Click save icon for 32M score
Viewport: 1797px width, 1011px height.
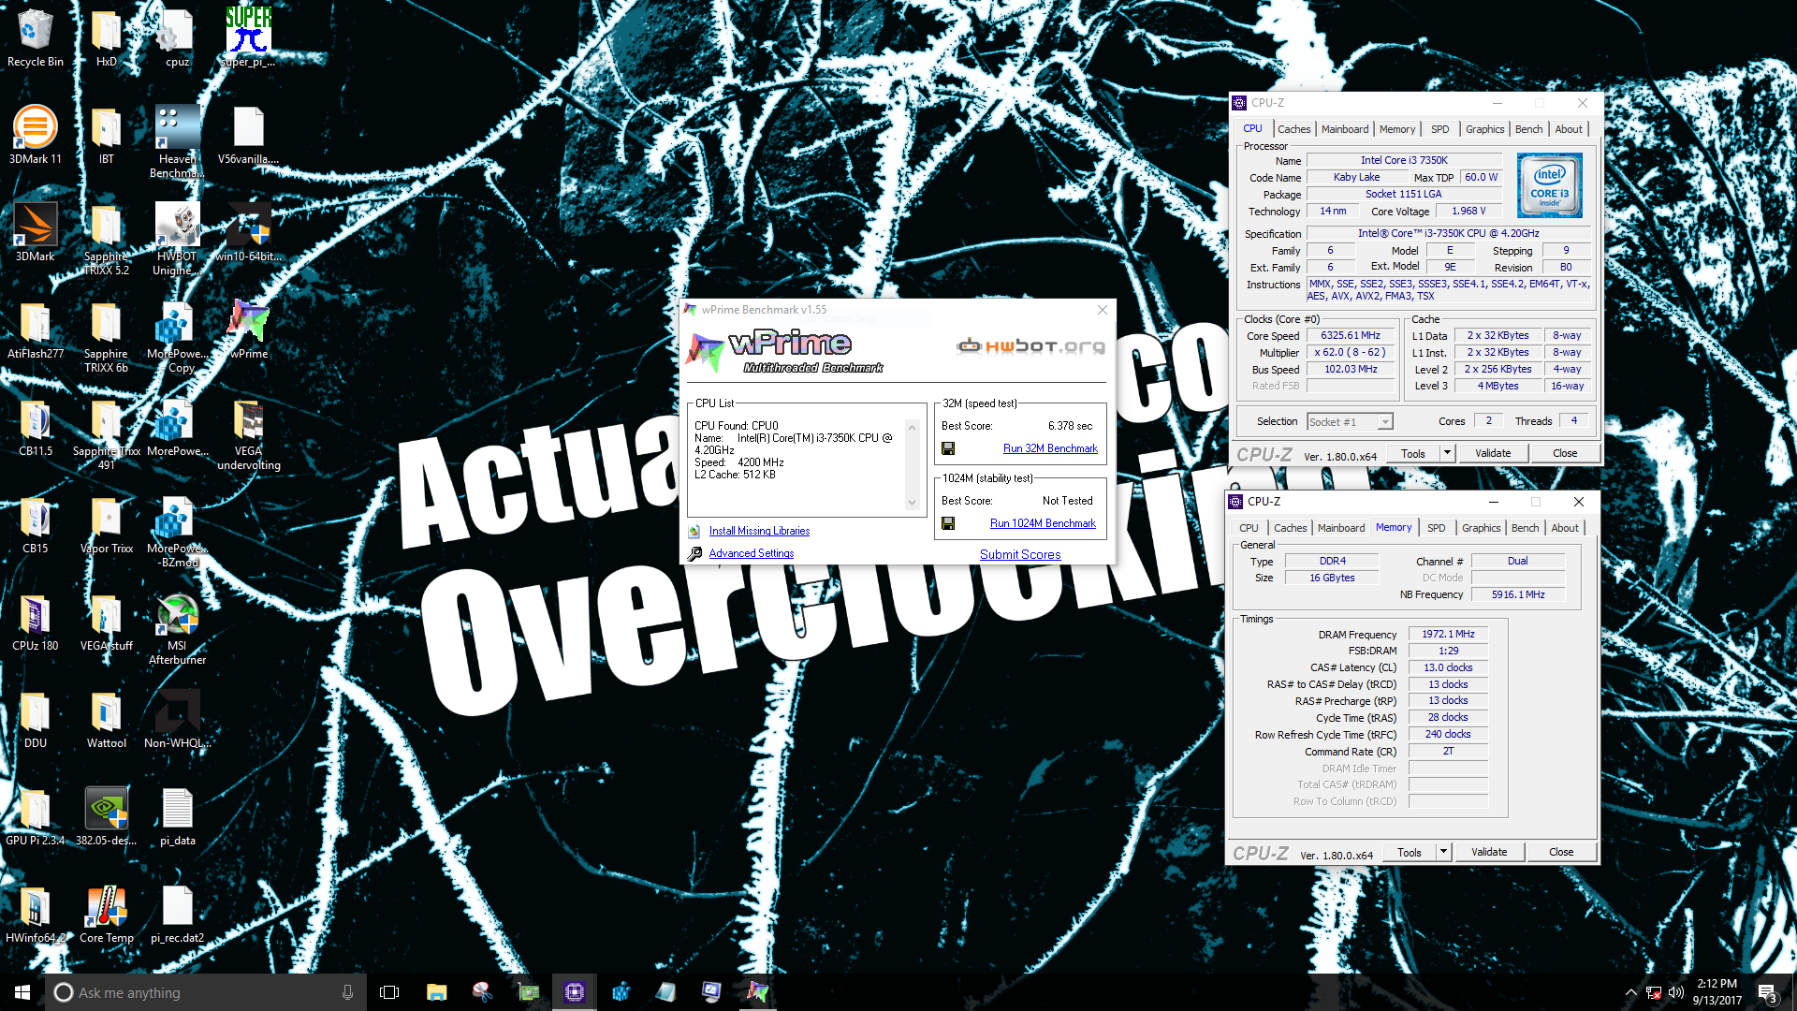coord(948,448)
